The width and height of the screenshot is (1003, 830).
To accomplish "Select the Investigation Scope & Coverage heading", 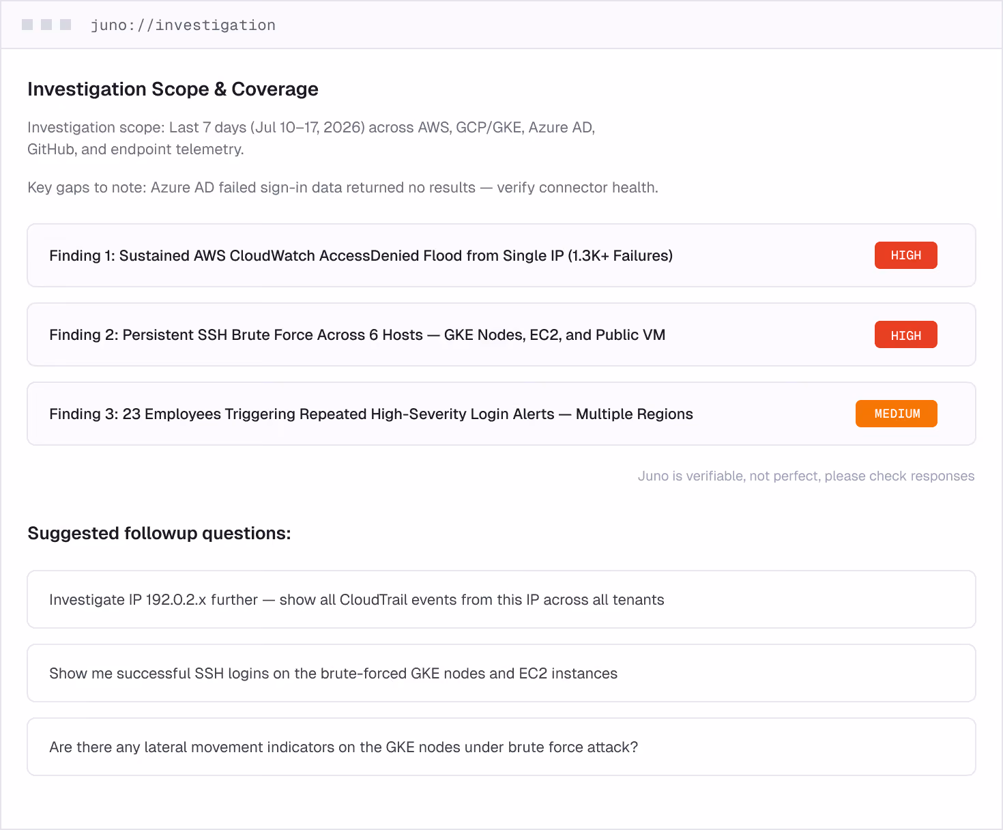I will (x=173, y=89).
